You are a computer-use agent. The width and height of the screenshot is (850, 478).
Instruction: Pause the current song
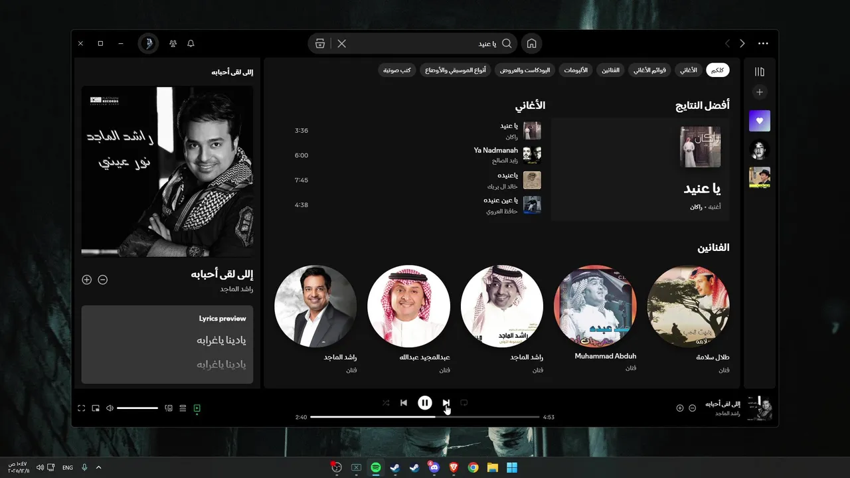[425, 402]
